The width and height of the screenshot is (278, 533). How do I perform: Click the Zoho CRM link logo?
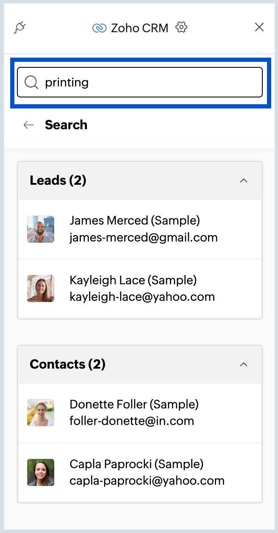[x=99, y=28]
